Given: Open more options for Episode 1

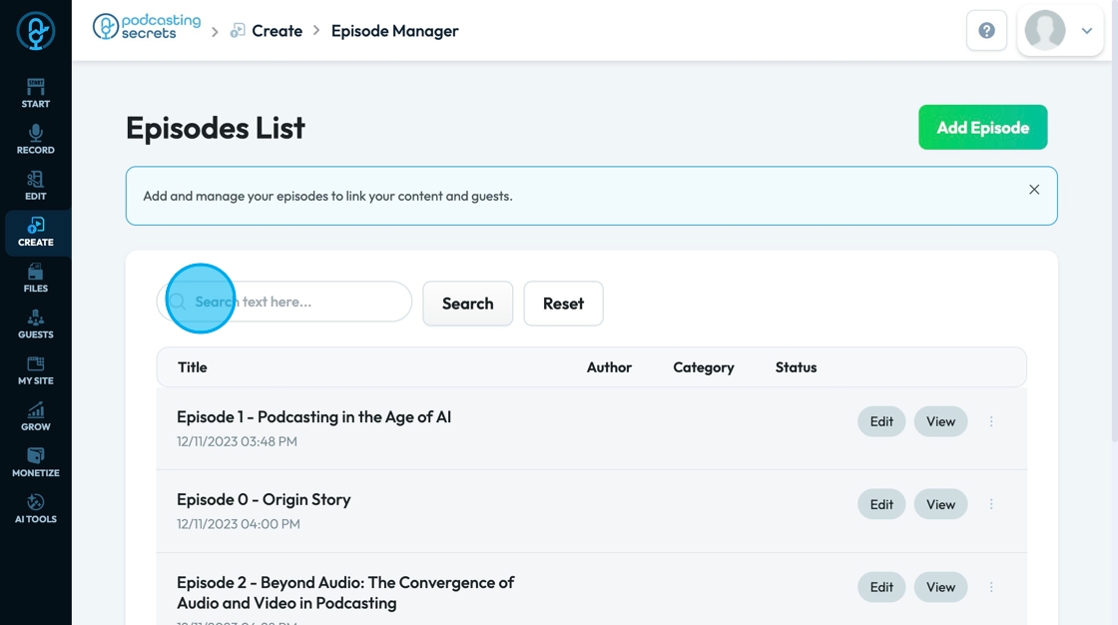Looking at the screenshot, I should [991, 421].
